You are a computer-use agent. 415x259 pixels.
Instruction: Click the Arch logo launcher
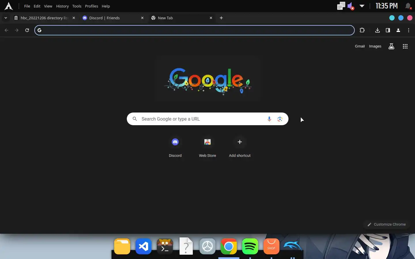tap(9, 6)
